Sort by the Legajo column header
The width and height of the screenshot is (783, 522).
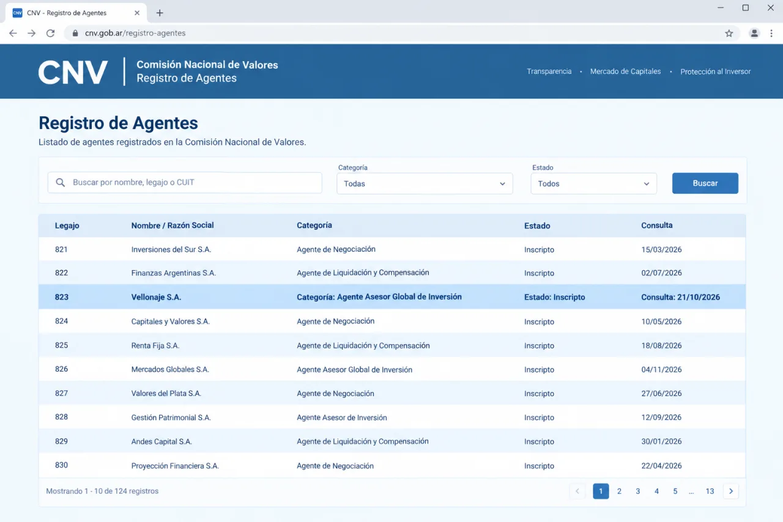click(67, 226)
